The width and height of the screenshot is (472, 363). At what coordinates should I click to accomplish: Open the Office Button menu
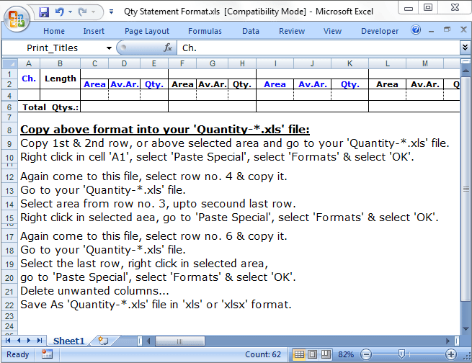(x=17, y=20)
